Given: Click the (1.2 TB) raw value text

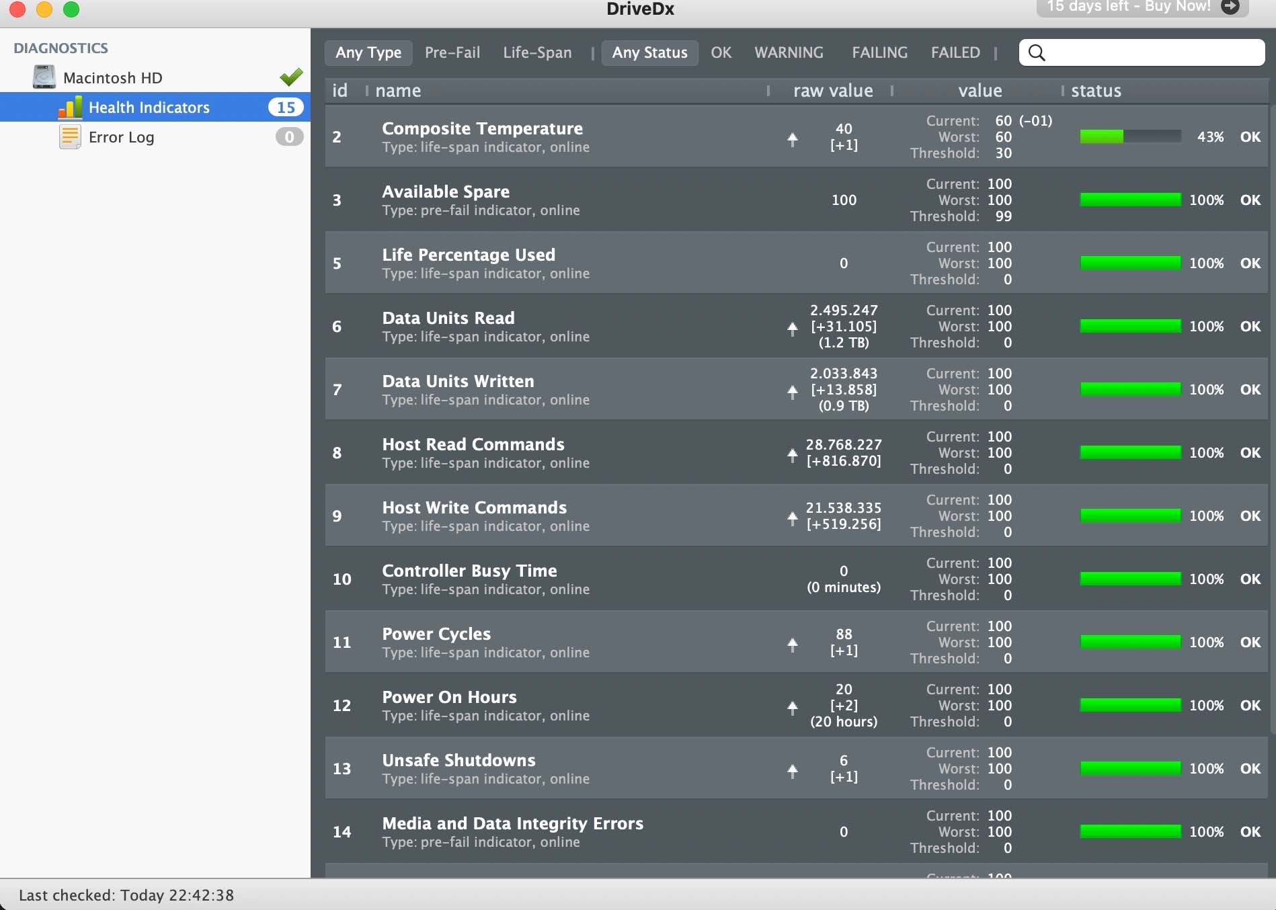Looking at the screenshot, I should coord(844,343).
